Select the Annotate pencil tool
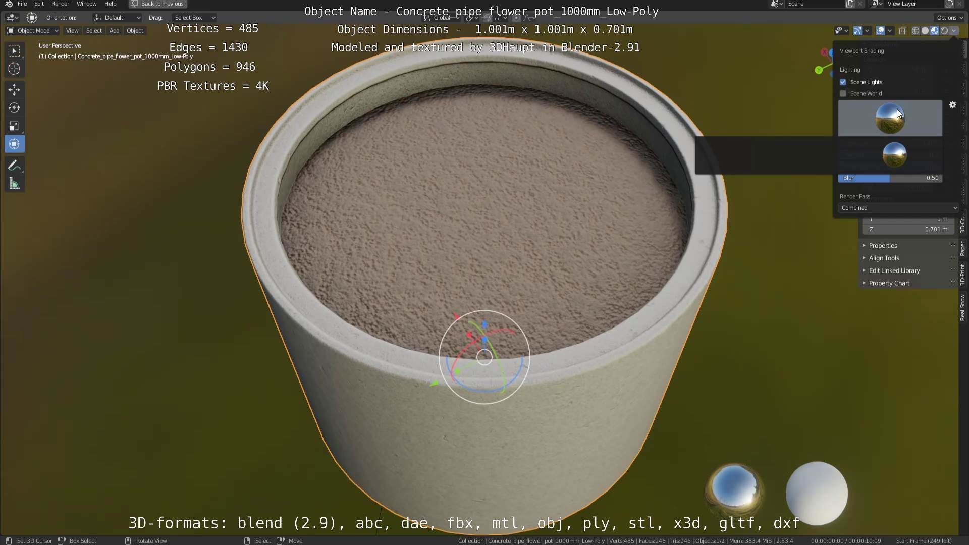Screen dimensions: 969x545 pyautogui.click(x=14, y=166)
